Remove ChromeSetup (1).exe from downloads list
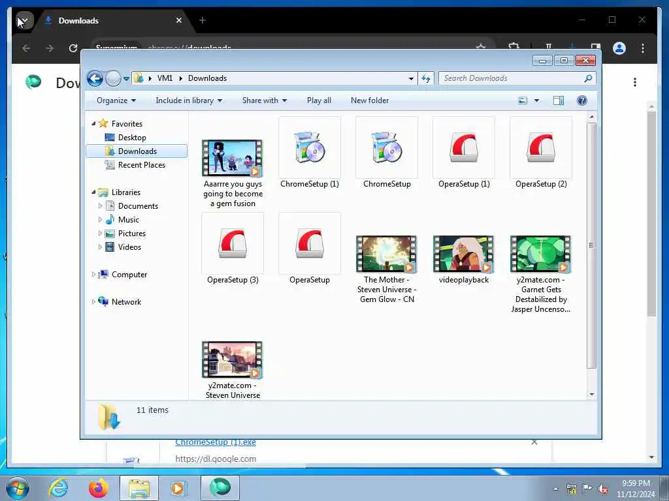 (534, 442)
